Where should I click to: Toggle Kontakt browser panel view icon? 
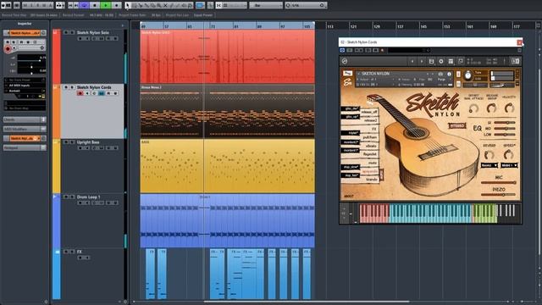point(451,61)
